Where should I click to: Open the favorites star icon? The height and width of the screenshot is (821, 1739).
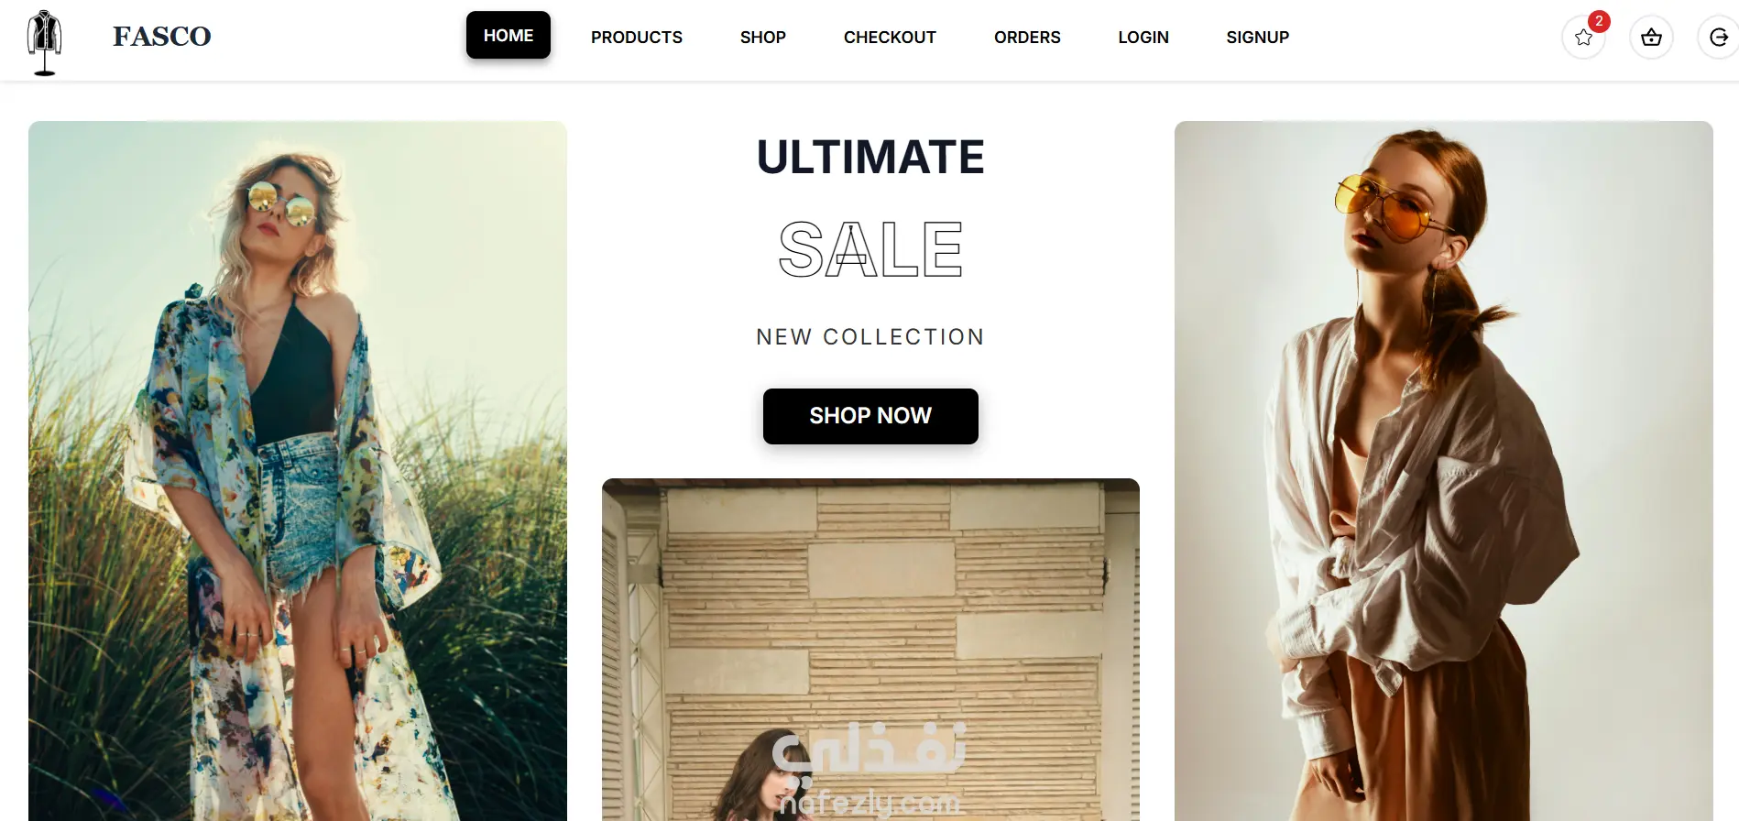coord(1583,38)
